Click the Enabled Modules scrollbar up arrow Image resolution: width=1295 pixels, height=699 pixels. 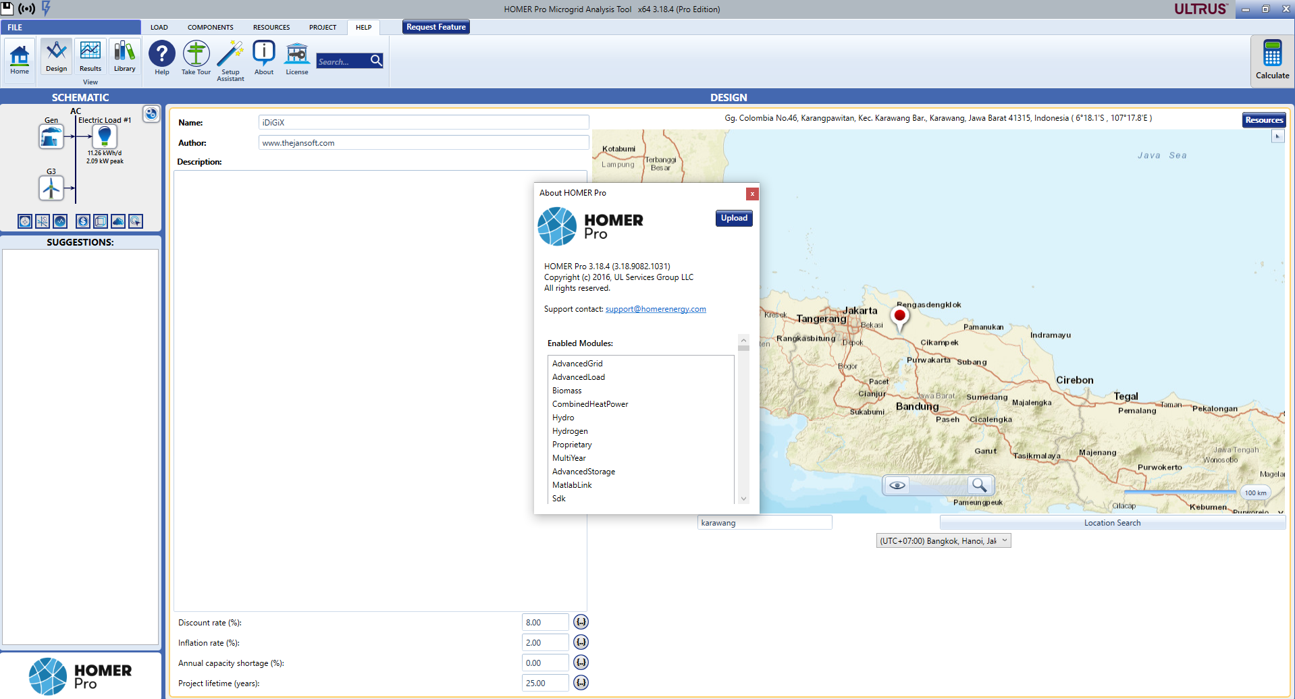[743, 339]
